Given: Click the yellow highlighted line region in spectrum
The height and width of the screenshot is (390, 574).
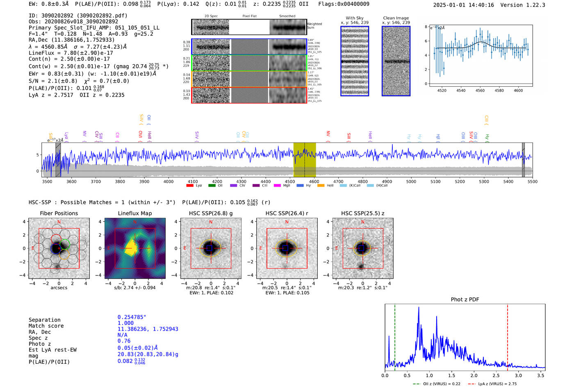Looking at the screenshot, I should [x=305, y=160].
